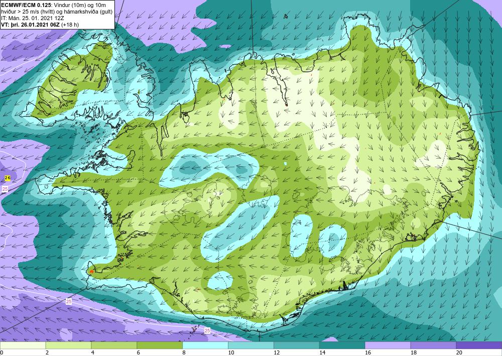This screenshot has height=356, width=502.
Task: Click the title line 'ECMWF/ECM 0.125: Vindur (10m)'
Action: 54,5
